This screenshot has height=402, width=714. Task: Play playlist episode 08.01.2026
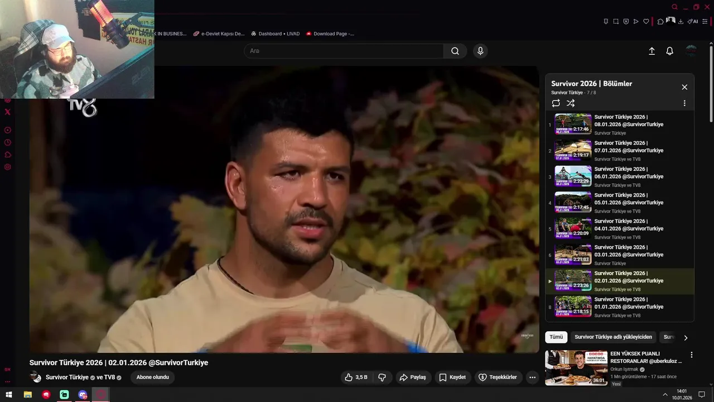click(x=620, y=125)
